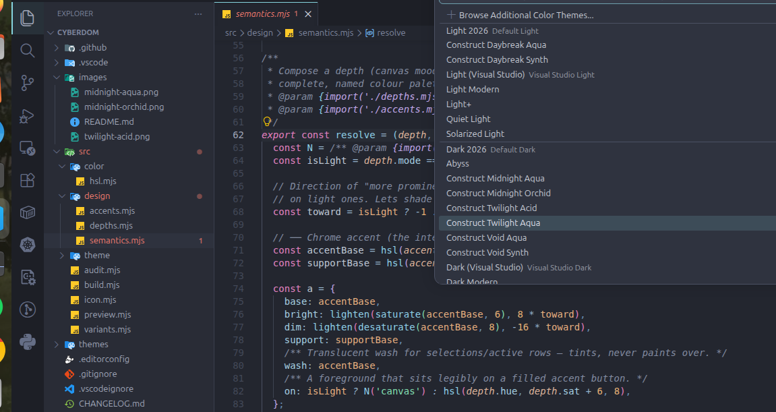Select Light Modern theme
The height and width of the screenshot is (412, 776).
pyautogui.click(x=607, y=90)
